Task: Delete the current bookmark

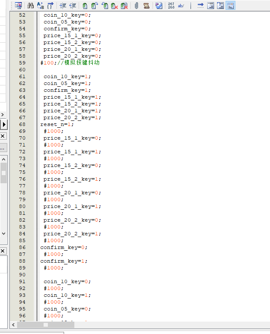Action: [x=114, y=6]
